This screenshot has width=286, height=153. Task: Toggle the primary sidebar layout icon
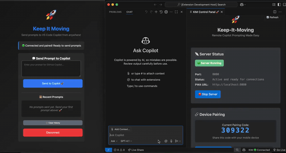(279, 5)
